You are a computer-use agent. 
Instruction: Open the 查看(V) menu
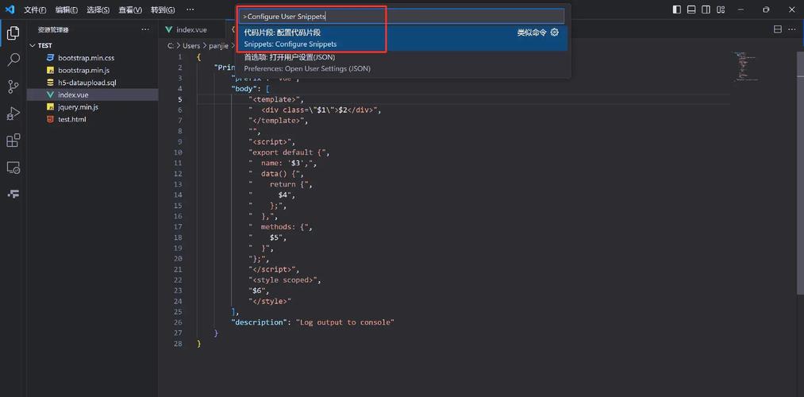pos(129,10)
